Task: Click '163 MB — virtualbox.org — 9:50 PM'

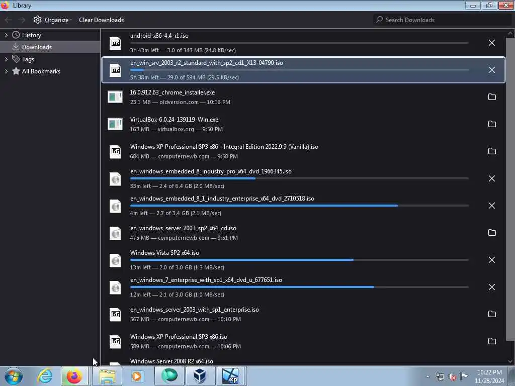Action: pyautogui.click(x=176, y=129)
